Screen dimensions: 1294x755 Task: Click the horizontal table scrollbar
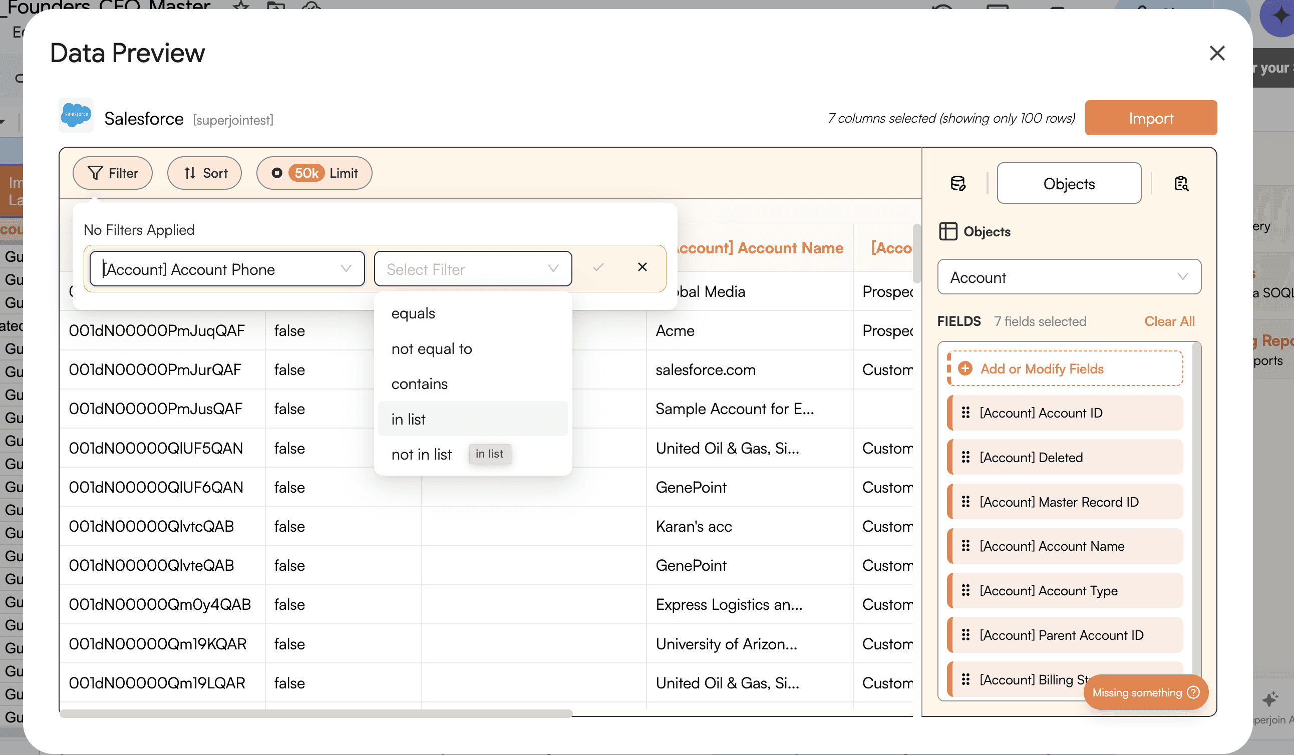click(x=316, y=713)
